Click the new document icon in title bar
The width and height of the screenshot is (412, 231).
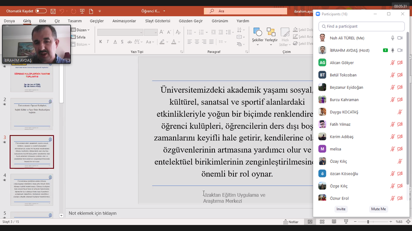click(x=91, y=11)
